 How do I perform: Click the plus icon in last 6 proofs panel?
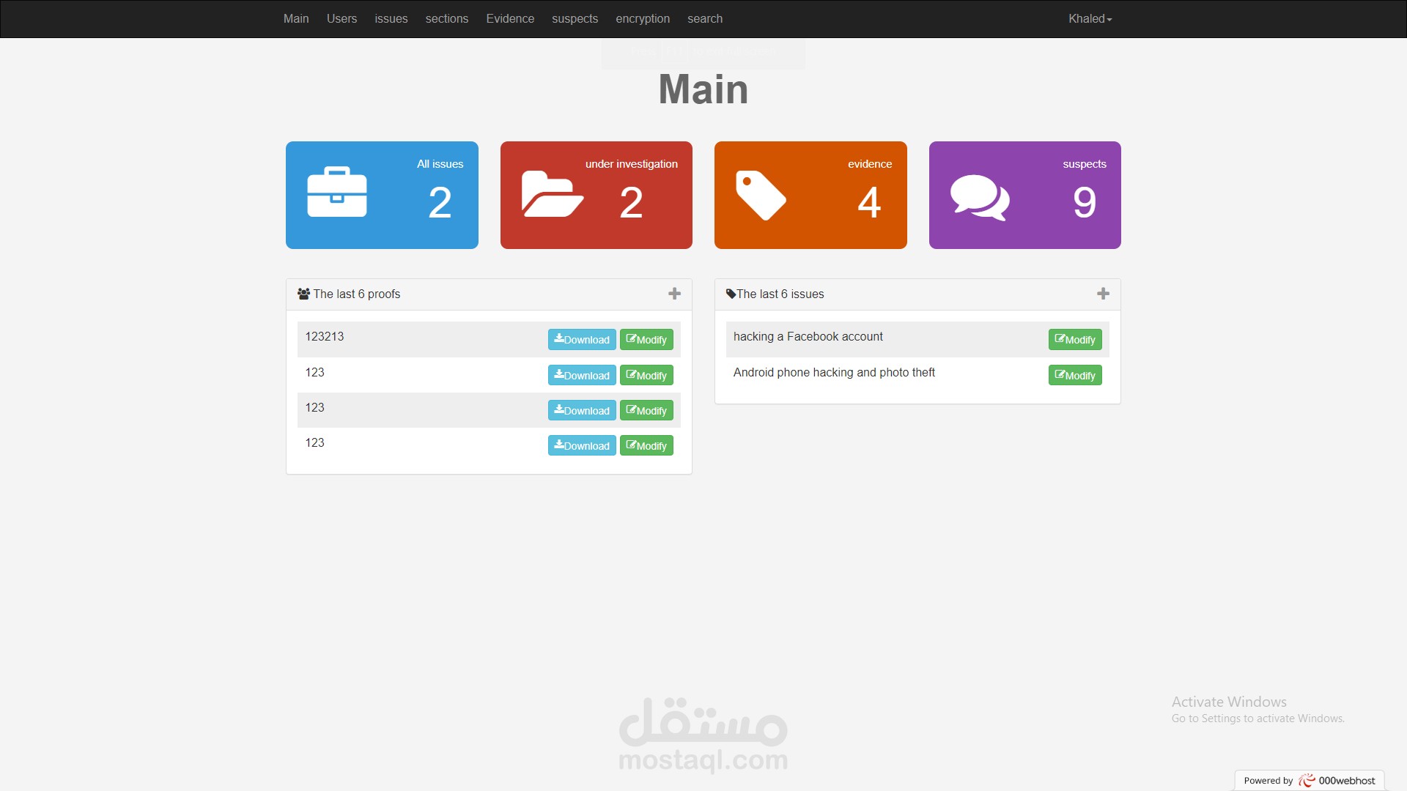pos(674,294)
